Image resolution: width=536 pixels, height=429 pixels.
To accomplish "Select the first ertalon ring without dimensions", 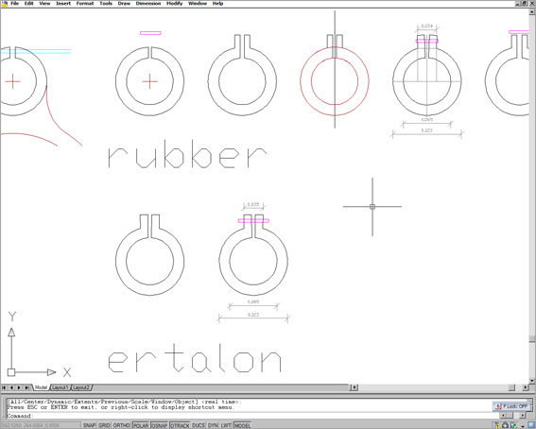I will [149, 255].
